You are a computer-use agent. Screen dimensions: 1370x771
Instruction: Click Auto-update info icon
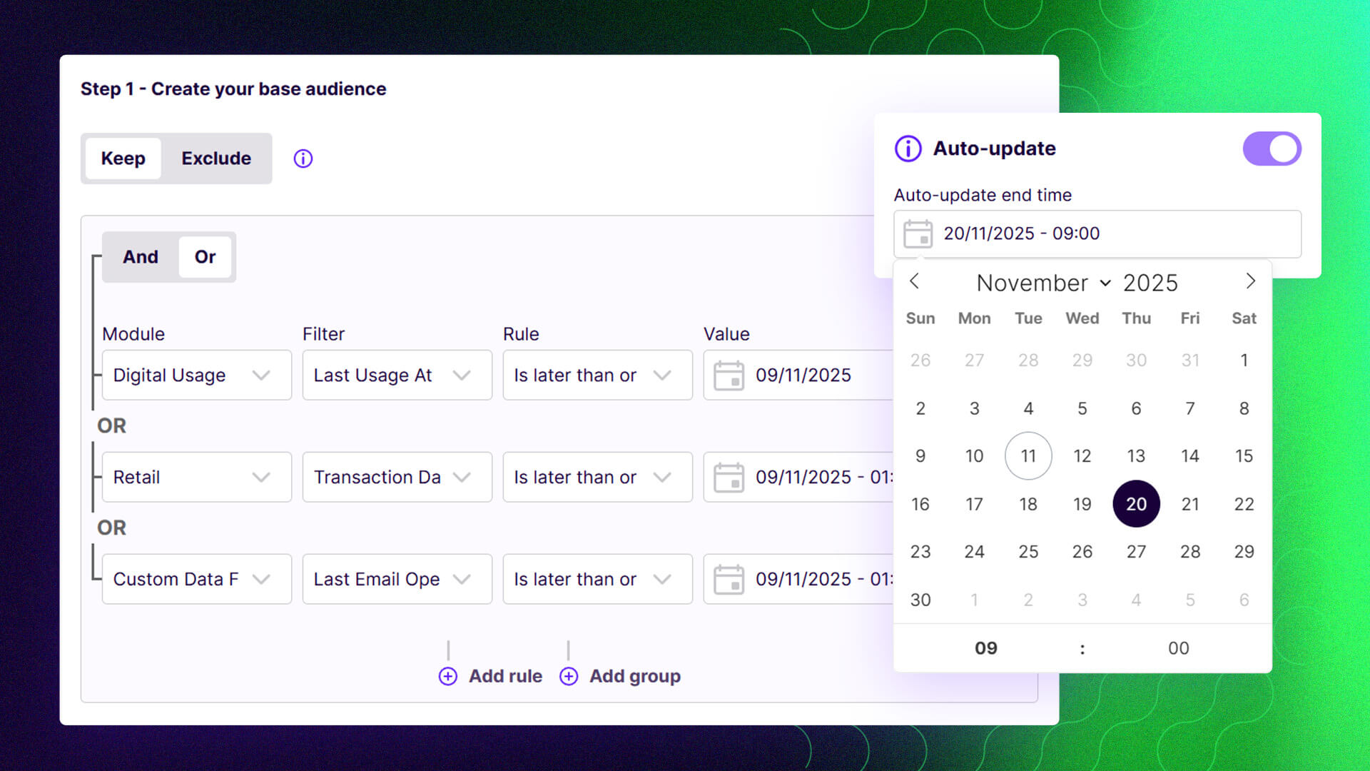pos(908,148)
